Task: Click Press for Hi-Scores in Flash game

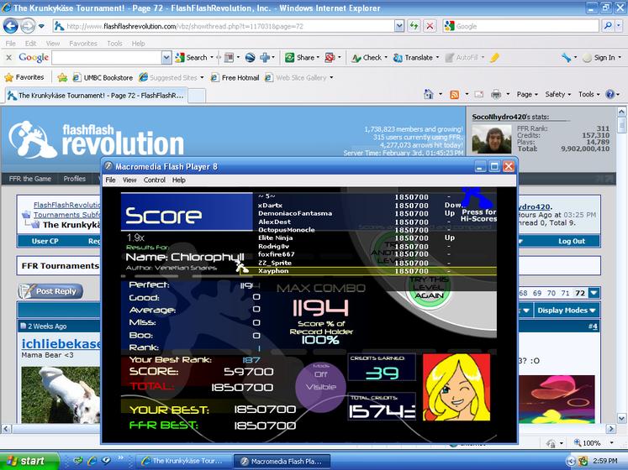Action: coord(478,215)
